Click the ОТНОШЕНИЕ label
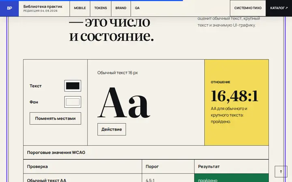The width and height of the screenshot is (292, 182). click(x=221, y=82)
